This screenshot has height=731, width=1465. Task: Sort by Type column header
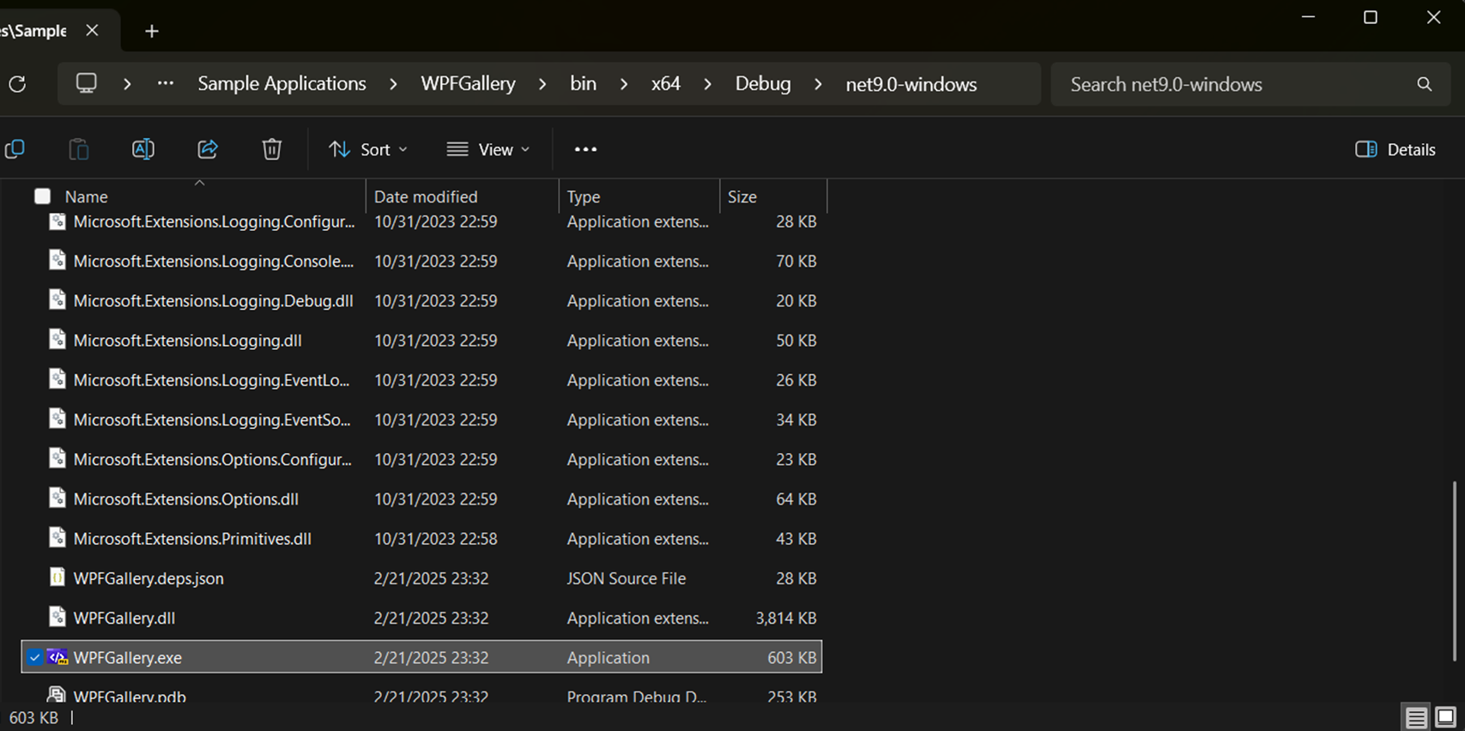point(639,196)
